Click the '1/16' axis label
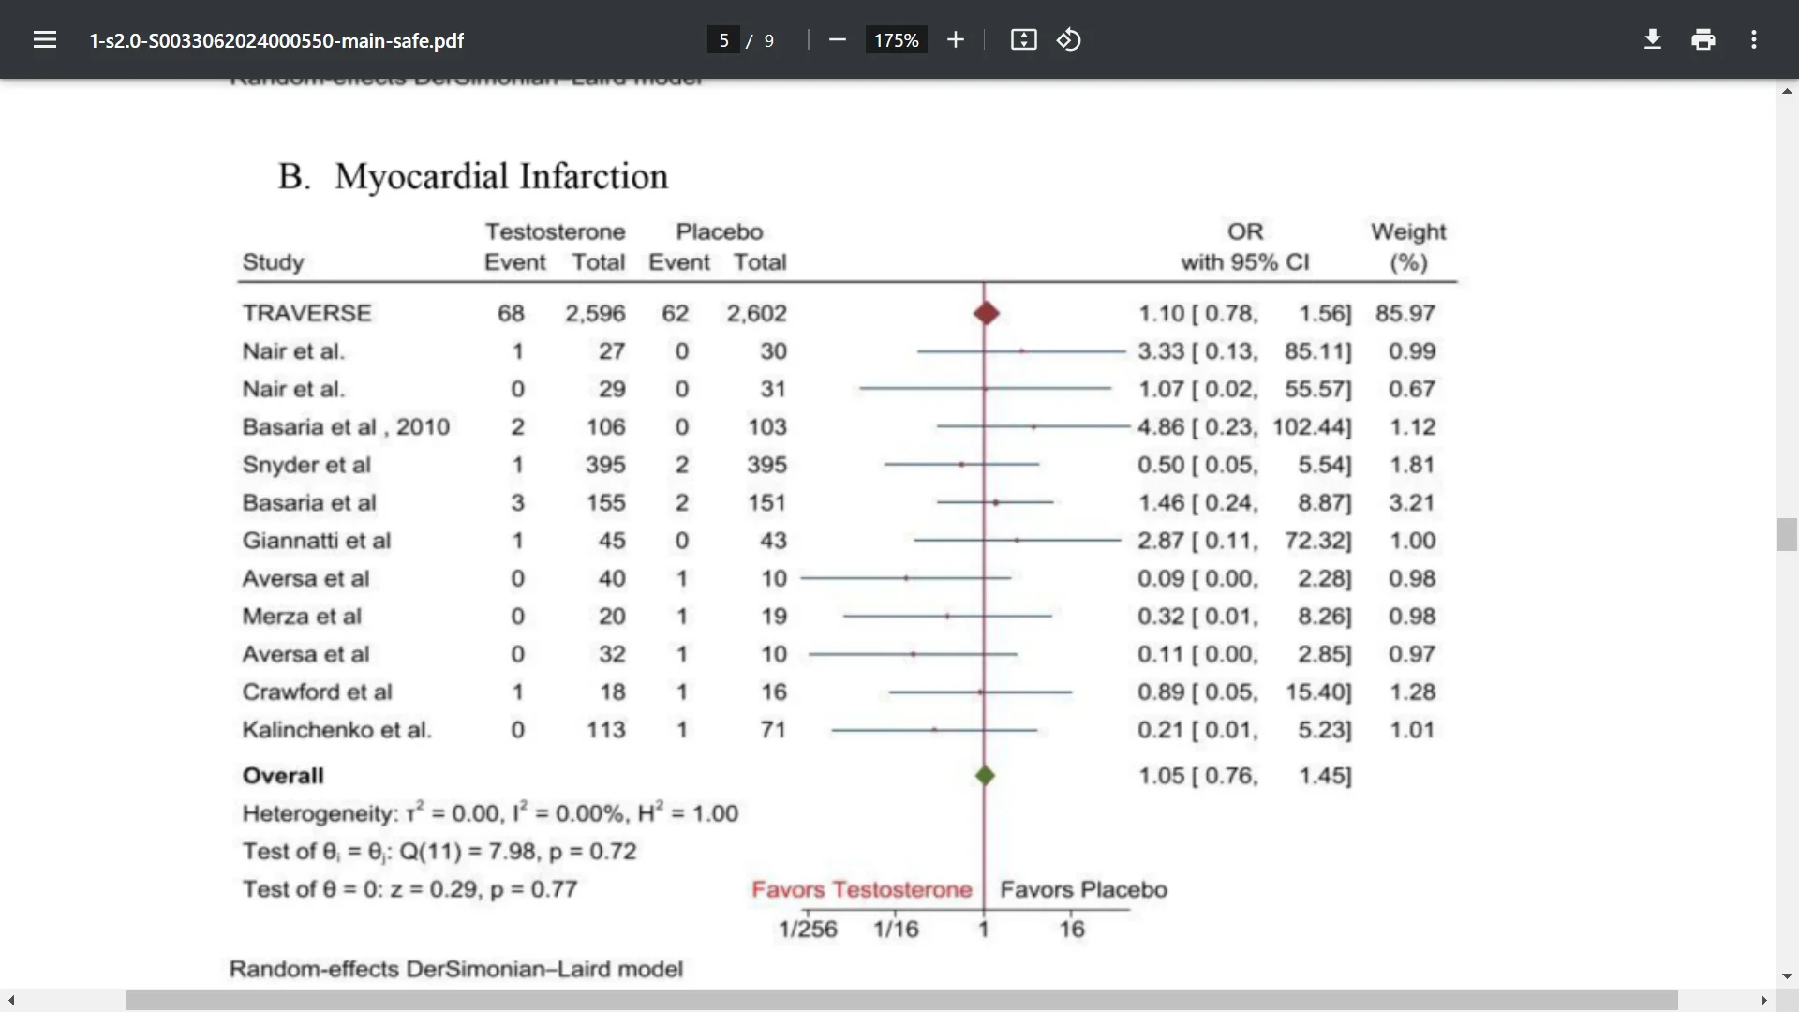 896,929
